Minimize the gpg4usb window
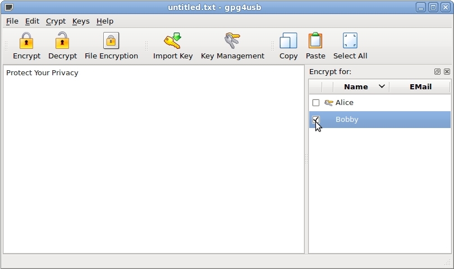The width and height of the screenshot is (454, 269). (421, 7)
